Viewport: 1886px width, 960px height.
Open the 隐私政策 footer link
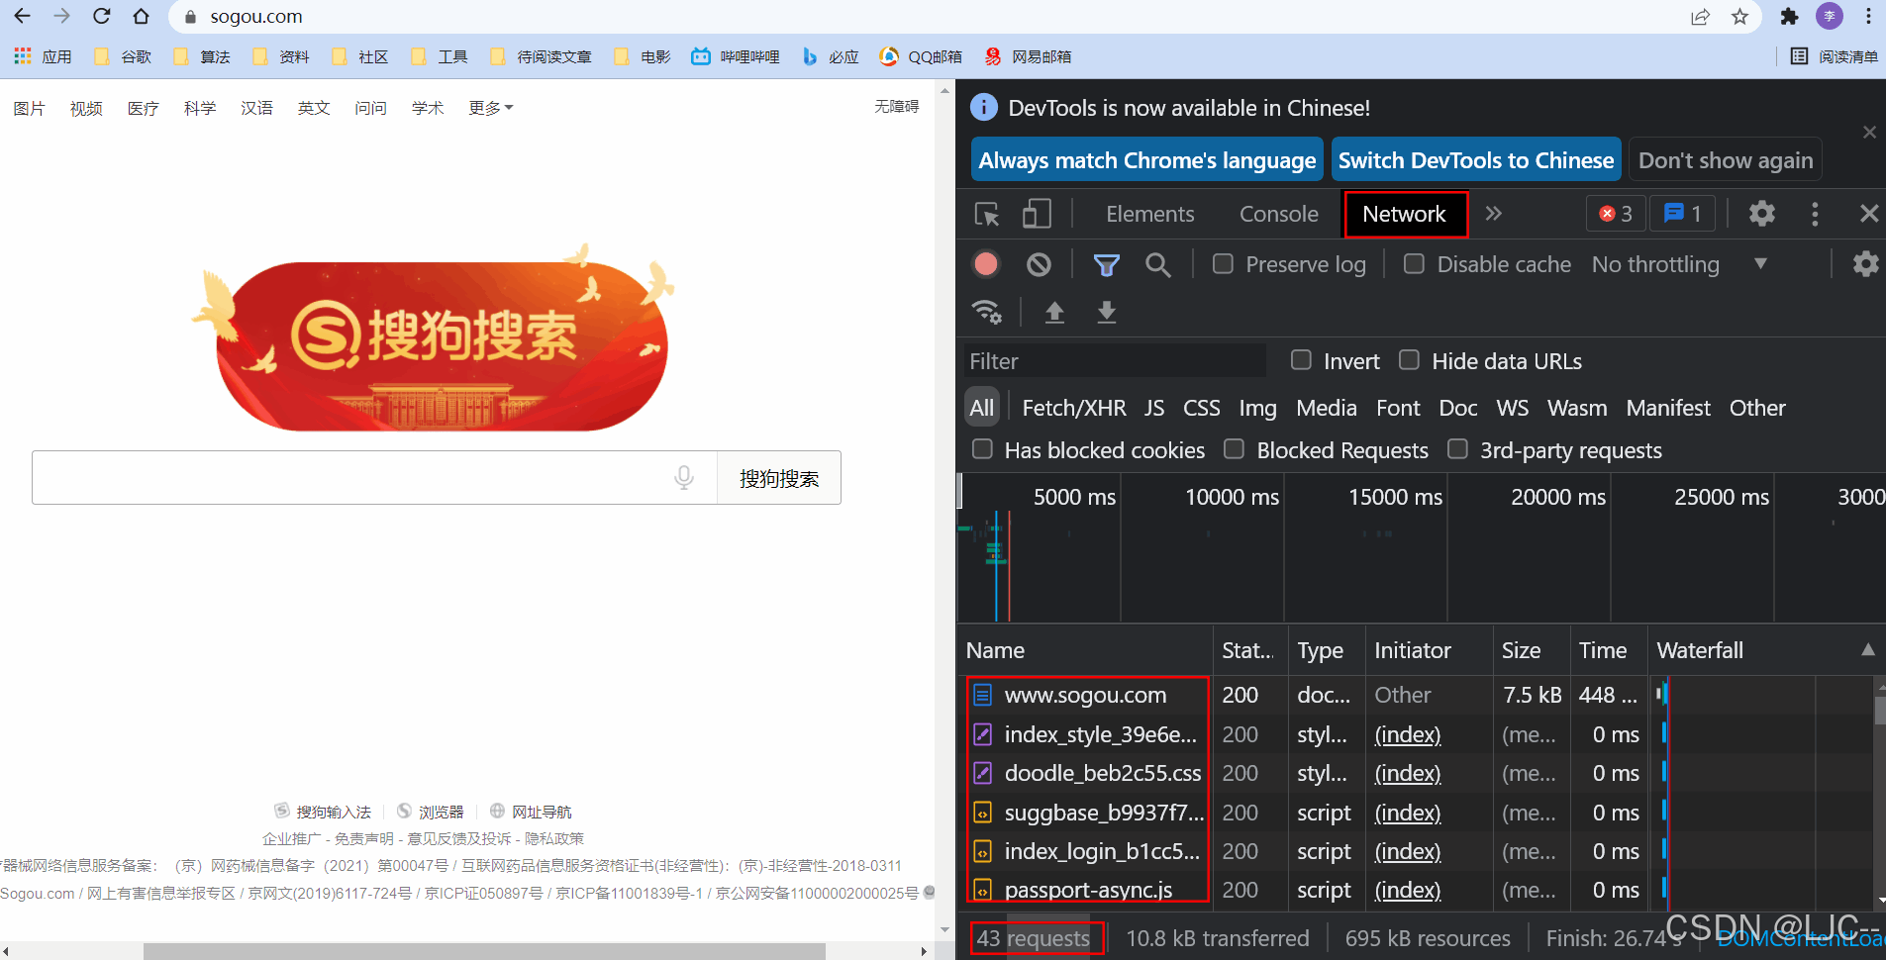pyautogui.click(x=554, y=838)
